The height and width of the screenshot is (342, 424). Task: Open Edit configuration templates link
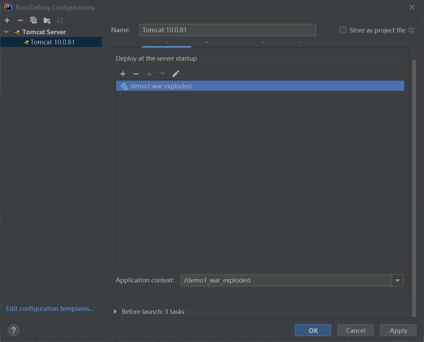pos(50,308)
